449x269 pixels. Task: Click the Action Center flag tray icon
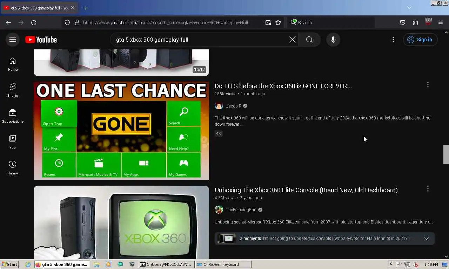399,264
